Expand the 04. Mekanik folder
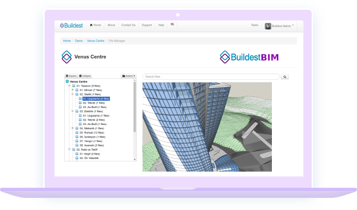 point(72,128)
